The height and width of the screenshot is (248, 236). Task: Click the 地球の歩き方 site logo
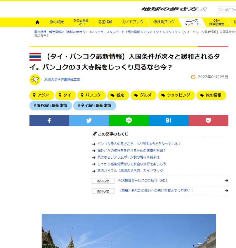pyautogui.click(x=174, y=9)
